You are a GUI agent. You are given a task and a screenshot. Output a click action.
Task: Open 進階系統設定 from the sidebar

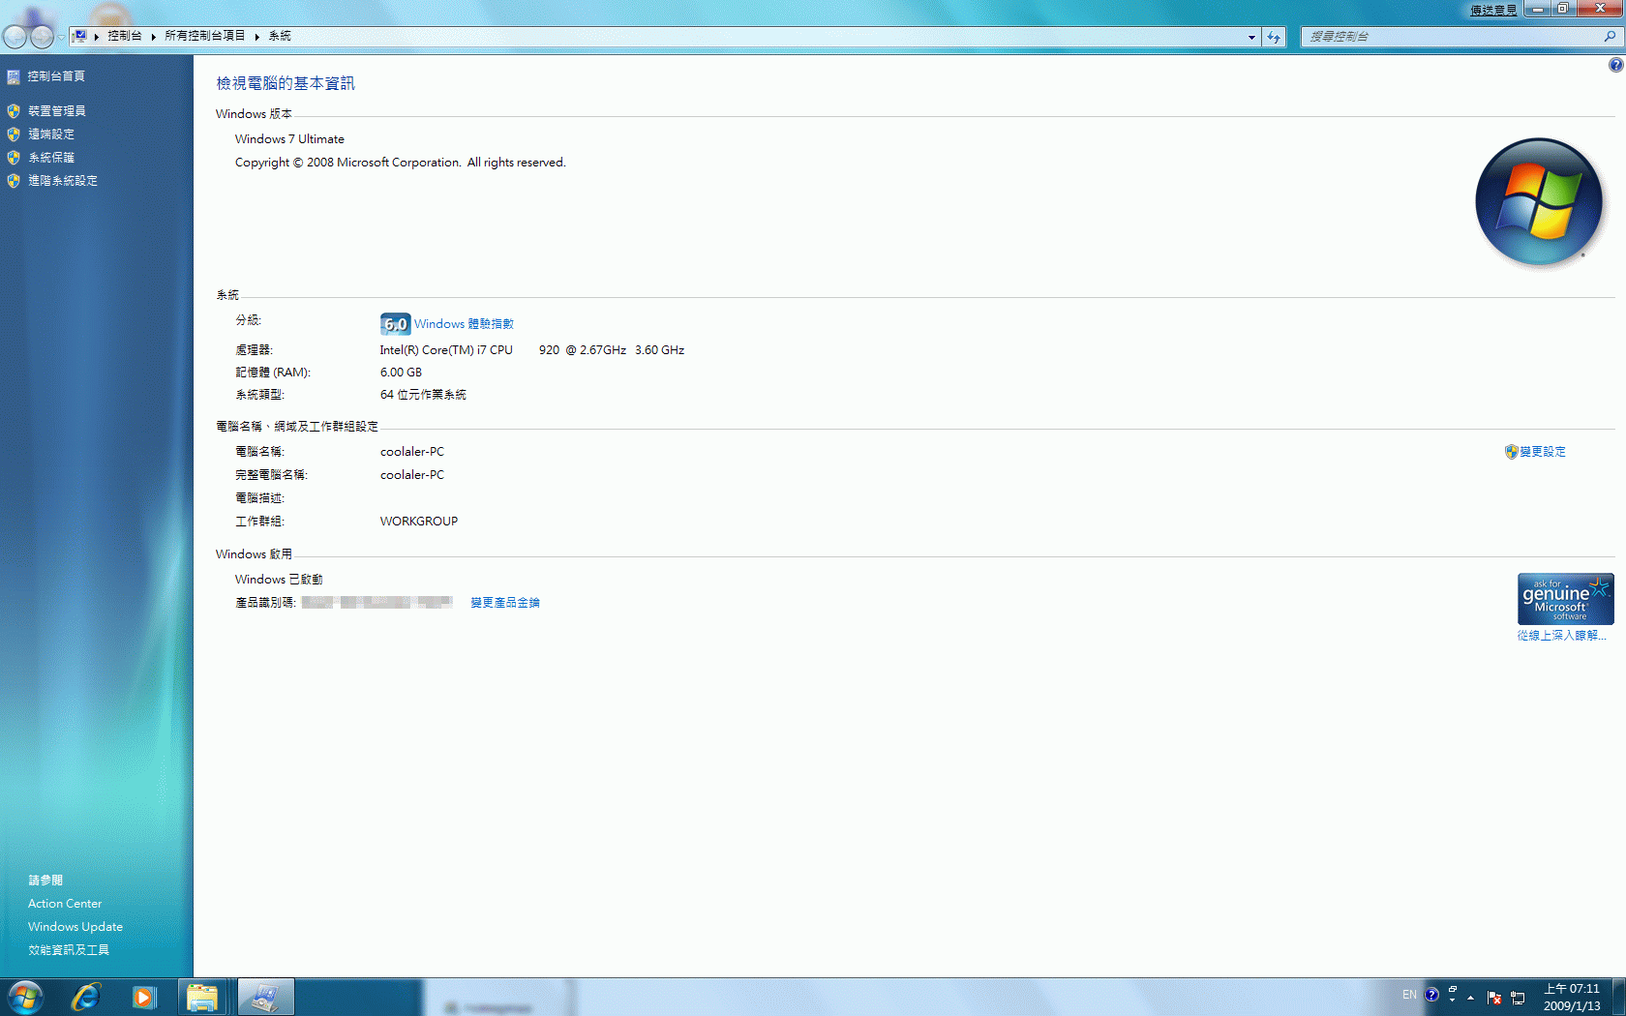tap(62, 181)
